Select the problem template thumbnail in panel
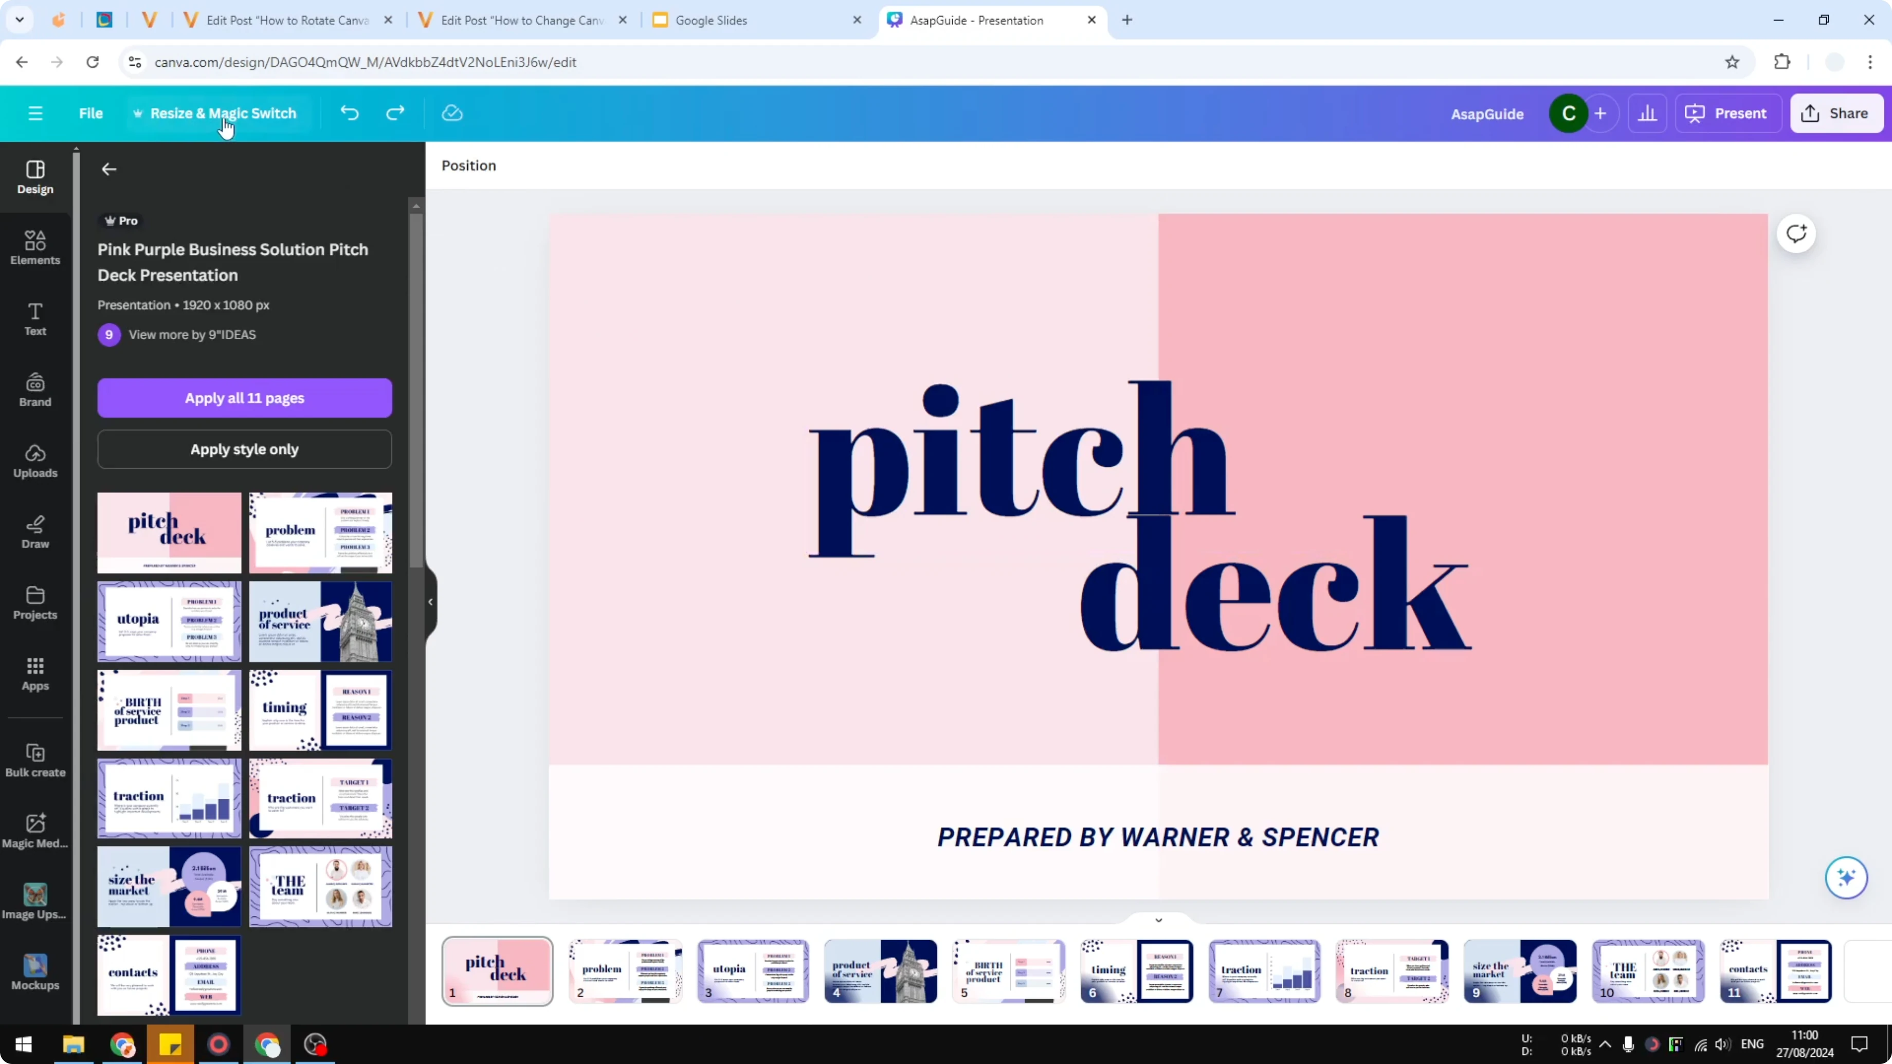Image resolution: width=1892 pixels, height=1064 pixels. click(x=320, y=533)
